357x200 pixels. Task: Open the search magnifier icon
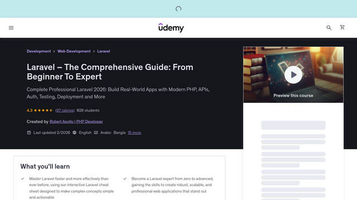click(x=329, y=28)
